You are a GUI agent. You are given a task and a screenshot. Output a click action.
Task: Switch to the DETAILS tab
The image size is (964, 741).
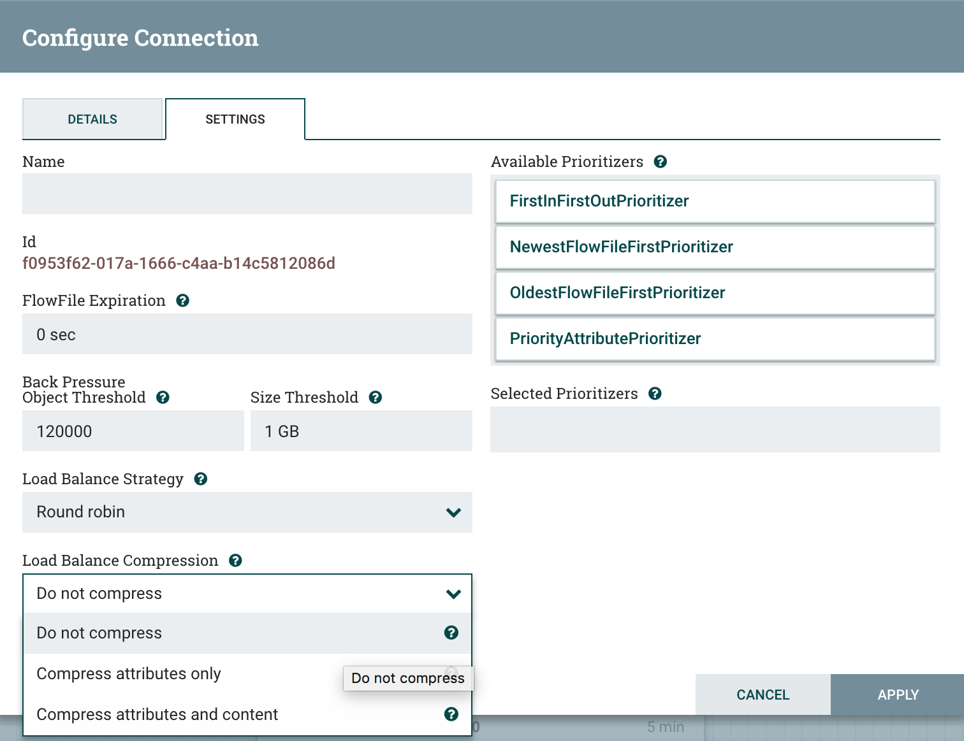[92, 119]
